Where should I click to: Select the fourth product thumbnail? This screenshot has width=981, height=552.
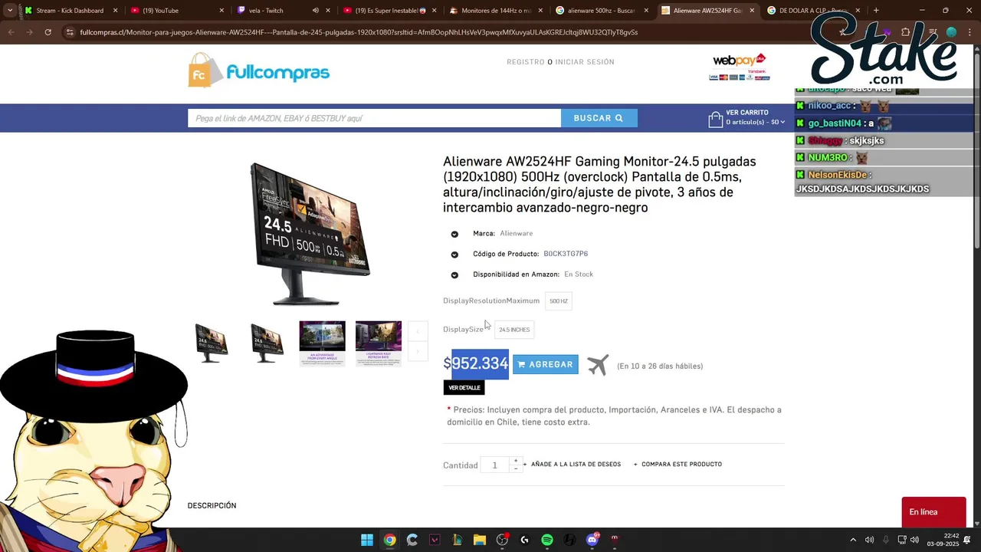point(379,343)
